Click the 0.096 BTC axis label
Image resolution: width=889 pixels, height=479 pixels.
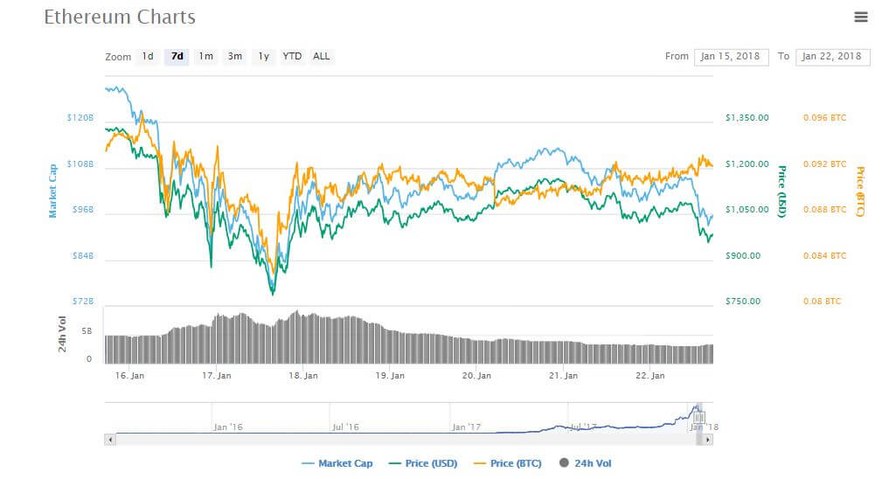click(x=825, y=118)
